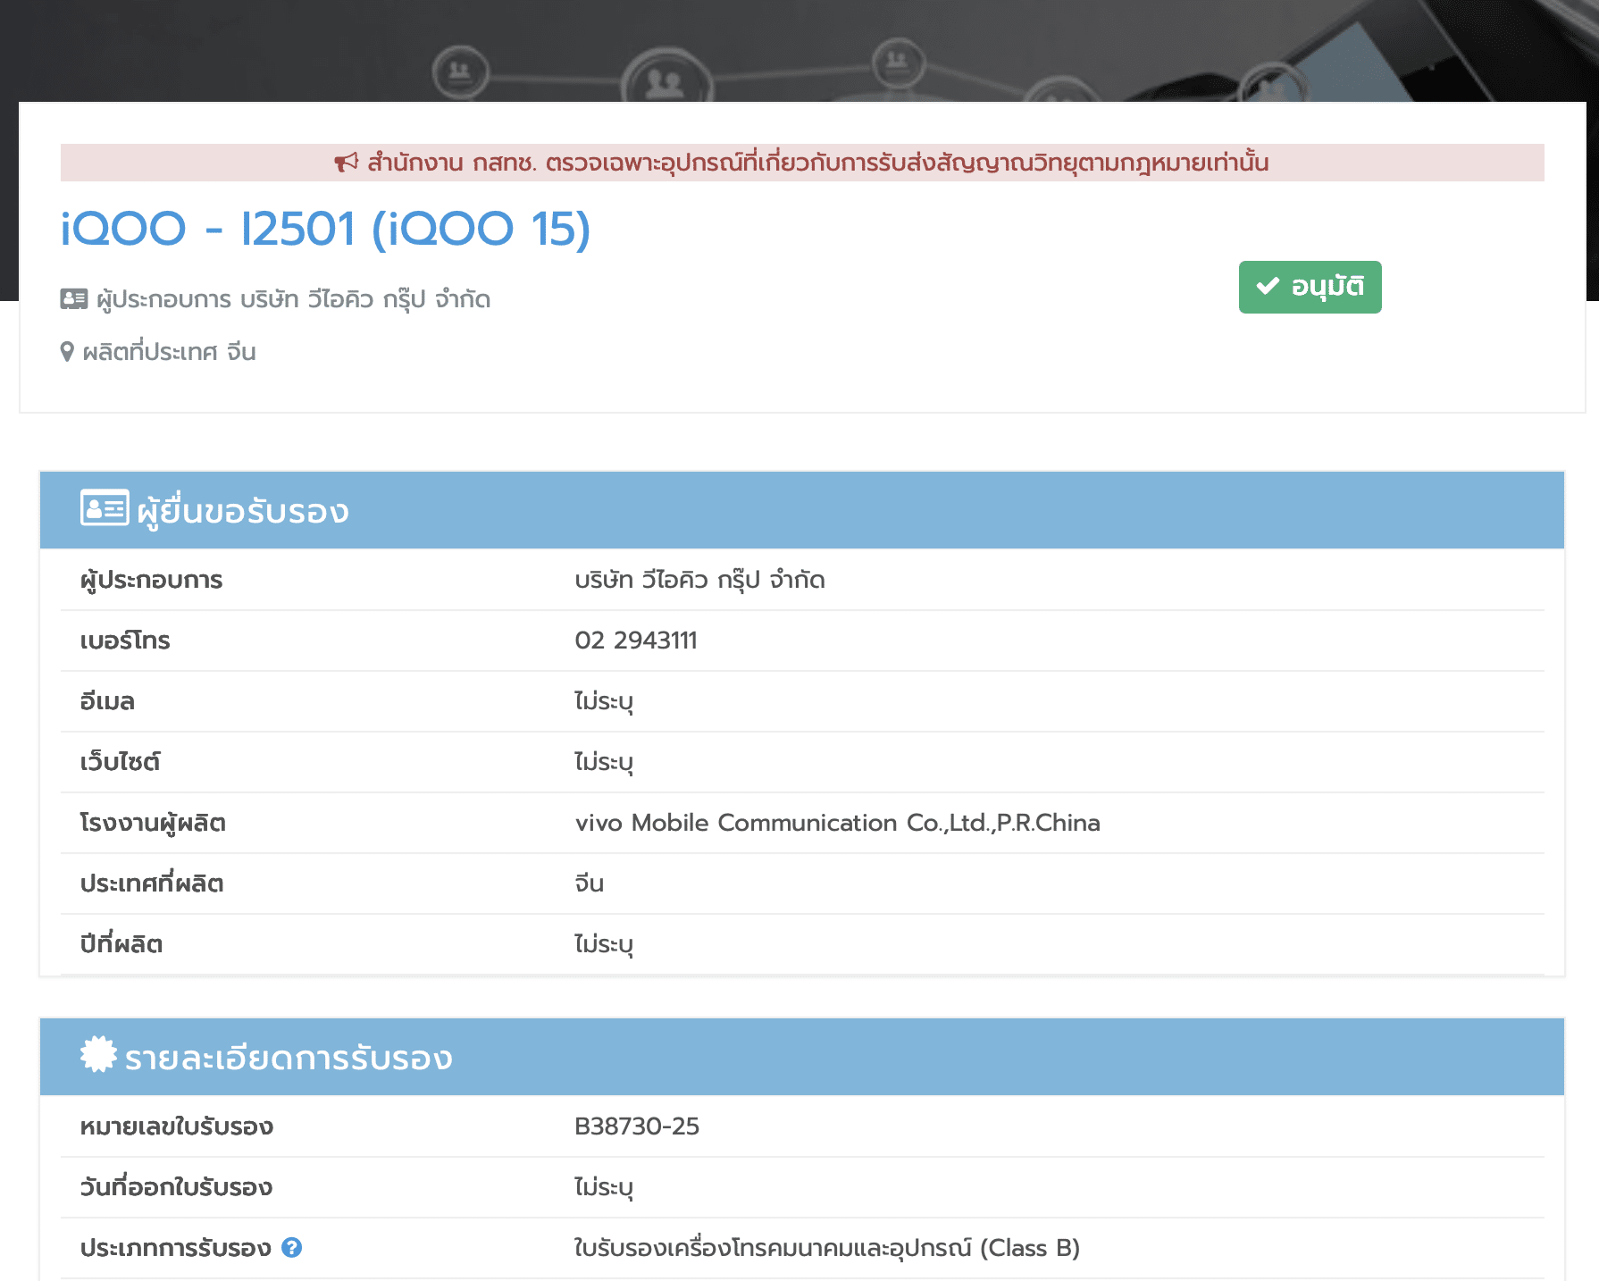Click the badge icon in รายละเอียดการรับรอง header

coord(98,1055)
